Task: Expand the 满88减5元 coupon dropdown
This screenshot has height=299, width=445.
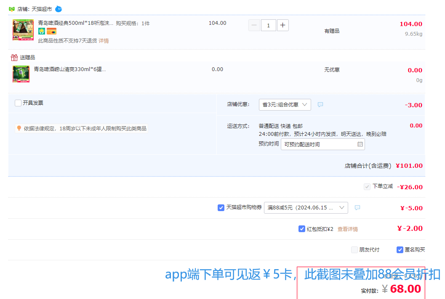Action: [x=306, y=208]
